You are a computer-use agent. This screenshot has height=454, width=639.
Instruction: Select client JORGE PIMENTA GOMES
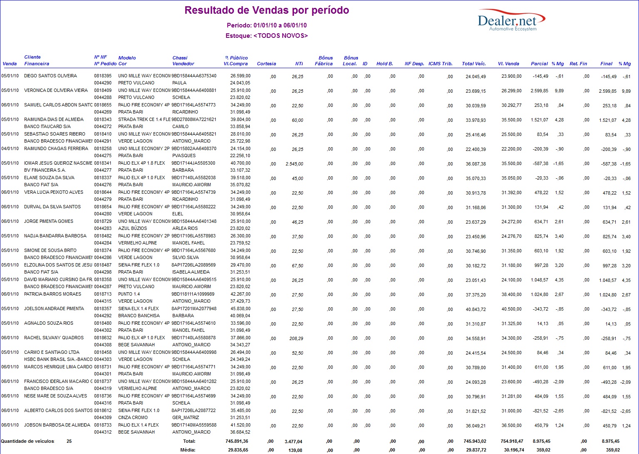point(48,222)
